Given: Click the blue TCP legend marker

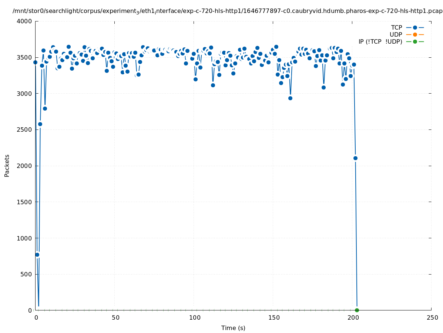Looking at the screenshot, I should pyautogui.click(x=415, y=27).
